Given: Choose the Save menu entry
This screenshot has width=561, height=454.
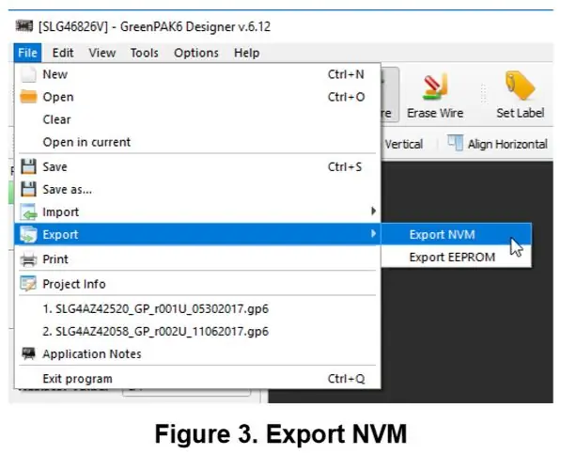Looking at the screenshot, I should pyautogui.click(x=197, y=166).
